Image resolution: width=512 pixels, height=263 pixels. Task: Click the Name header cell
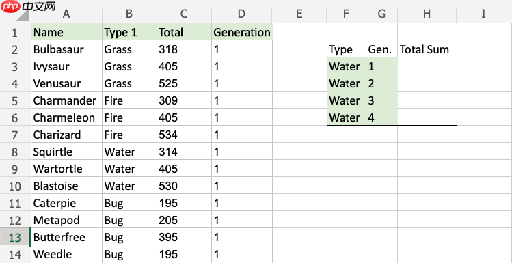point(66,32)
